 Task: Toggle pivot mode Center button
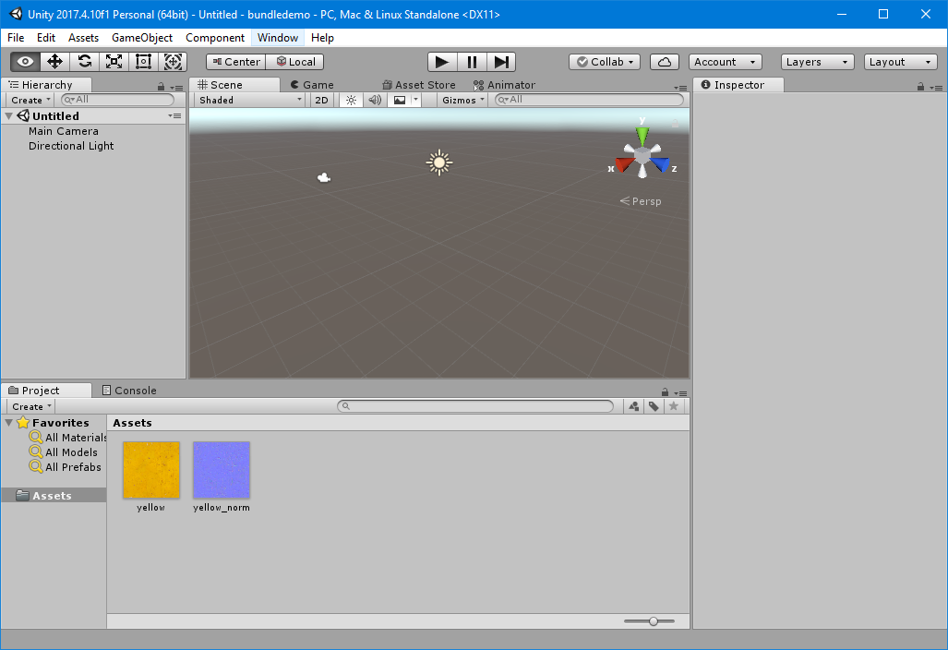point(235,62)
